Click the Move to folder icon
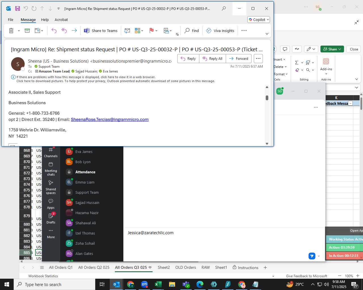Viewport: 363px width, 290px height. 37,31
